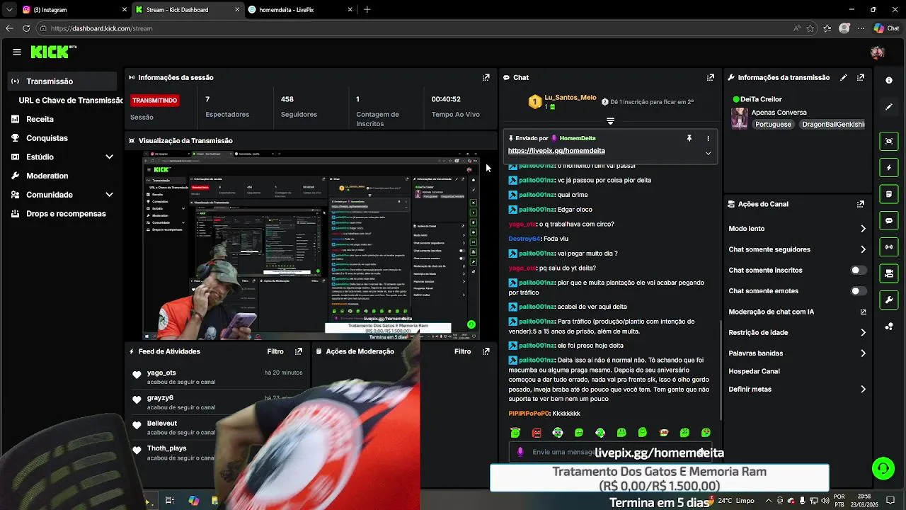Toggle lightning bolt widget in right rail
906x510 pixels.
point(889,168)
